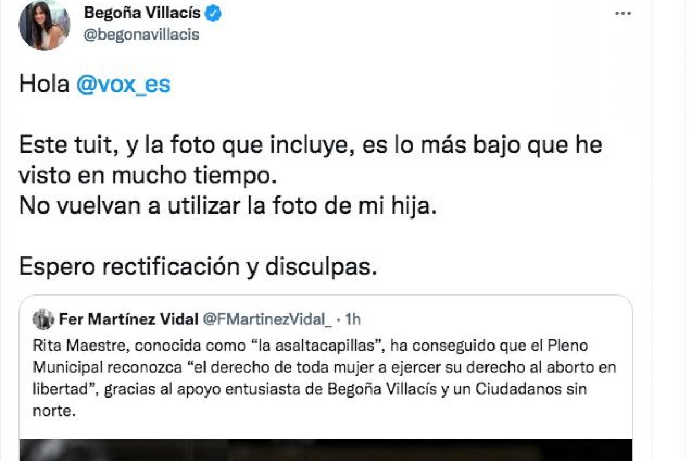Image resolution: width=691 pixels, height=461 pixels.
Task: Select the 'Espero rectificación y disculpas' line
Action: (198, 266)
